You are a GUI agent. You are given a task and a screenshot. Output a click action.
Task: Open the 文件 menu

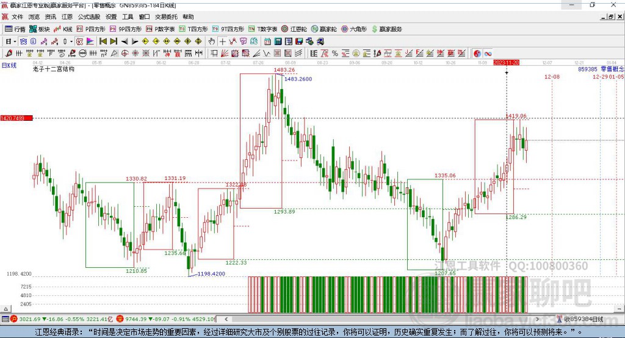17,16
